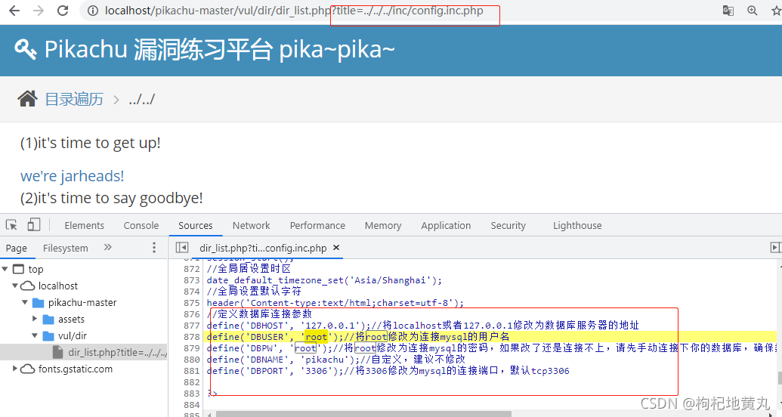Collapse the top tree node
This screenshot has height=417, width=782.
pyautogui.click(x=5, y=270)
